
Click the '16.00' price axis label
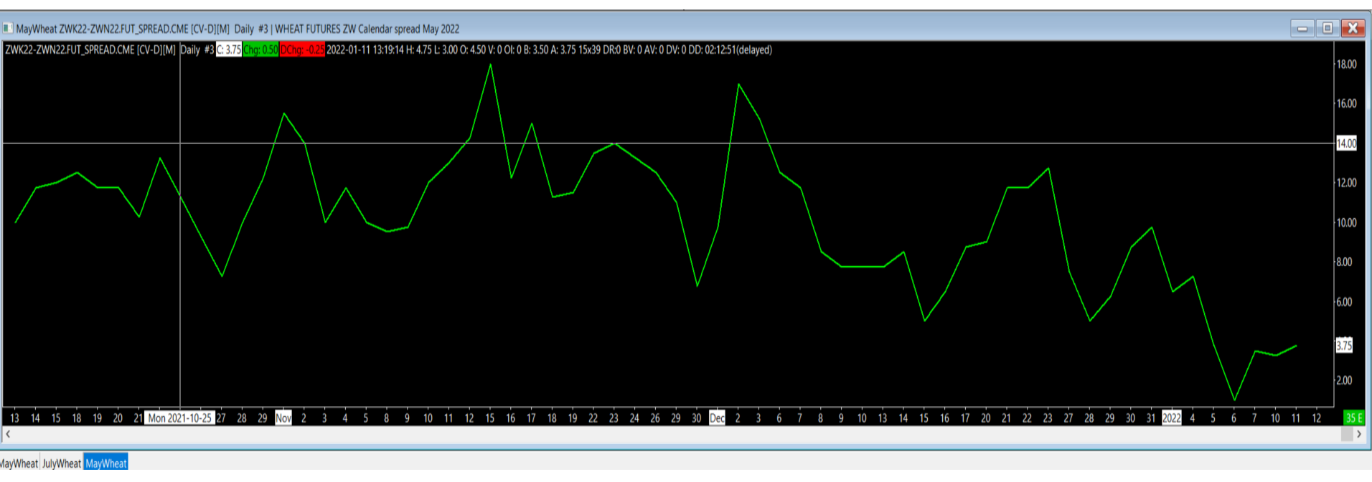[1346, 104]
